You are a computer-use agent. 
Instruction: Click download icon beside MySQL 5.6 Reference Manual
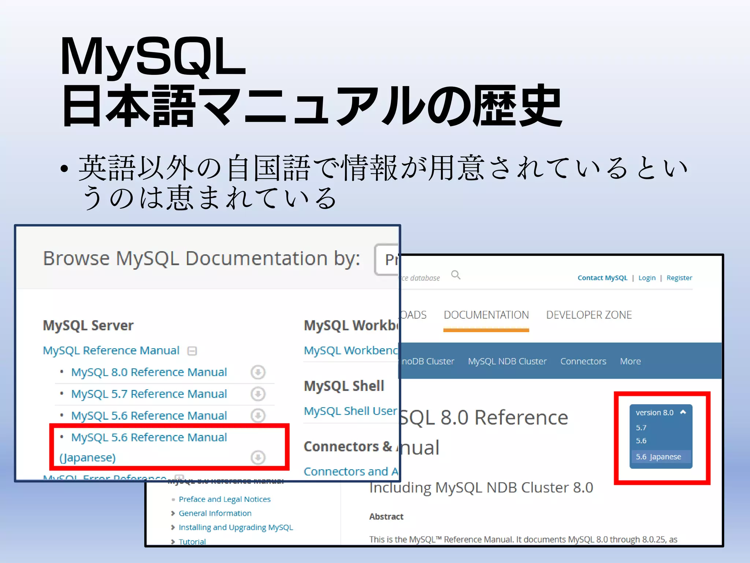point(258,416)
